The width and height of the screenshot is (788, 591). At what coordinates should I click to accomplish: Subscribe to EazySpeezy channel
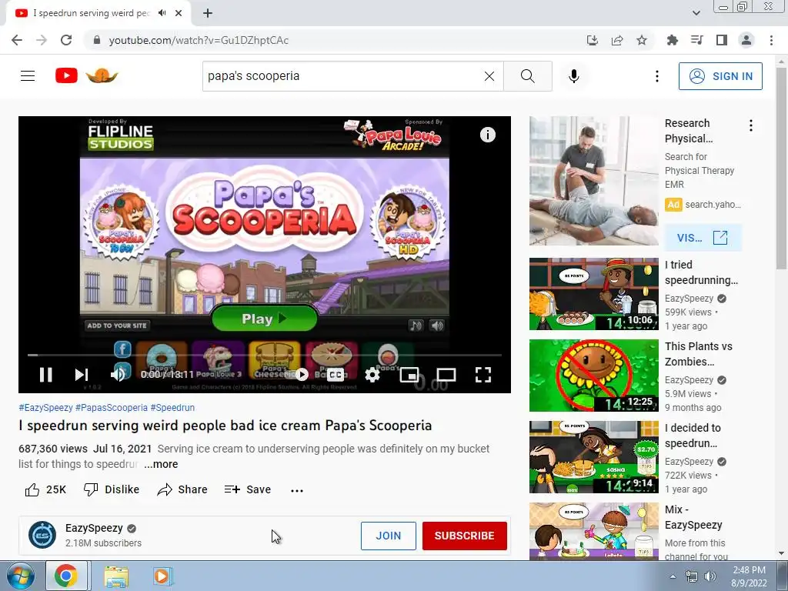[x=464, y=536]
